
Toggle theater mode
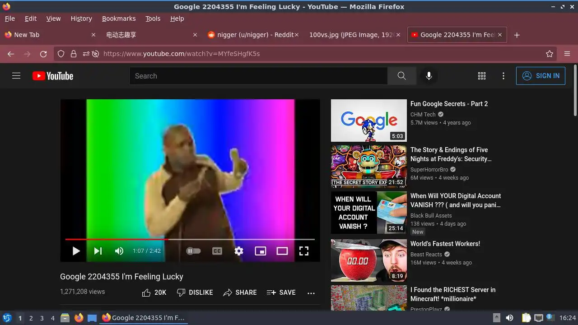tap(282, 251)
